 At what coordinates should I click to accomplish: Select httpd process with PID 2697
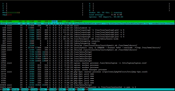87,52
